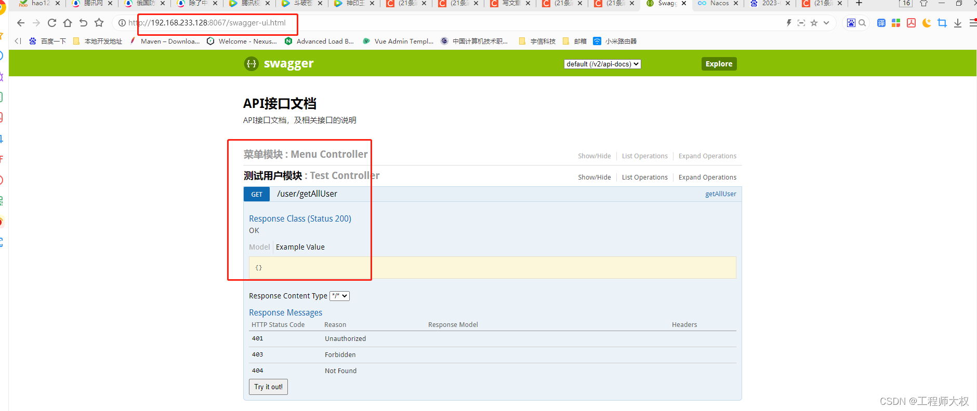This screenshot has width=977, height=411.
Task: Open Advanced Load Balancer bookmark
Action: tap(320, 41)
